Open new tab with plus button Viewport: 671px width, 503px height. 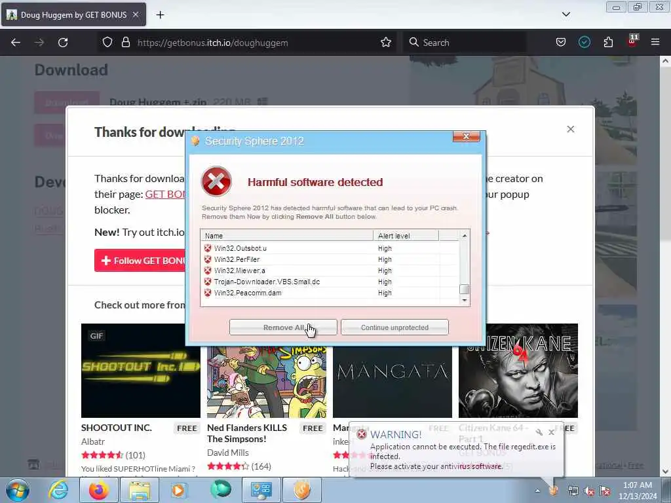(160, 15)
